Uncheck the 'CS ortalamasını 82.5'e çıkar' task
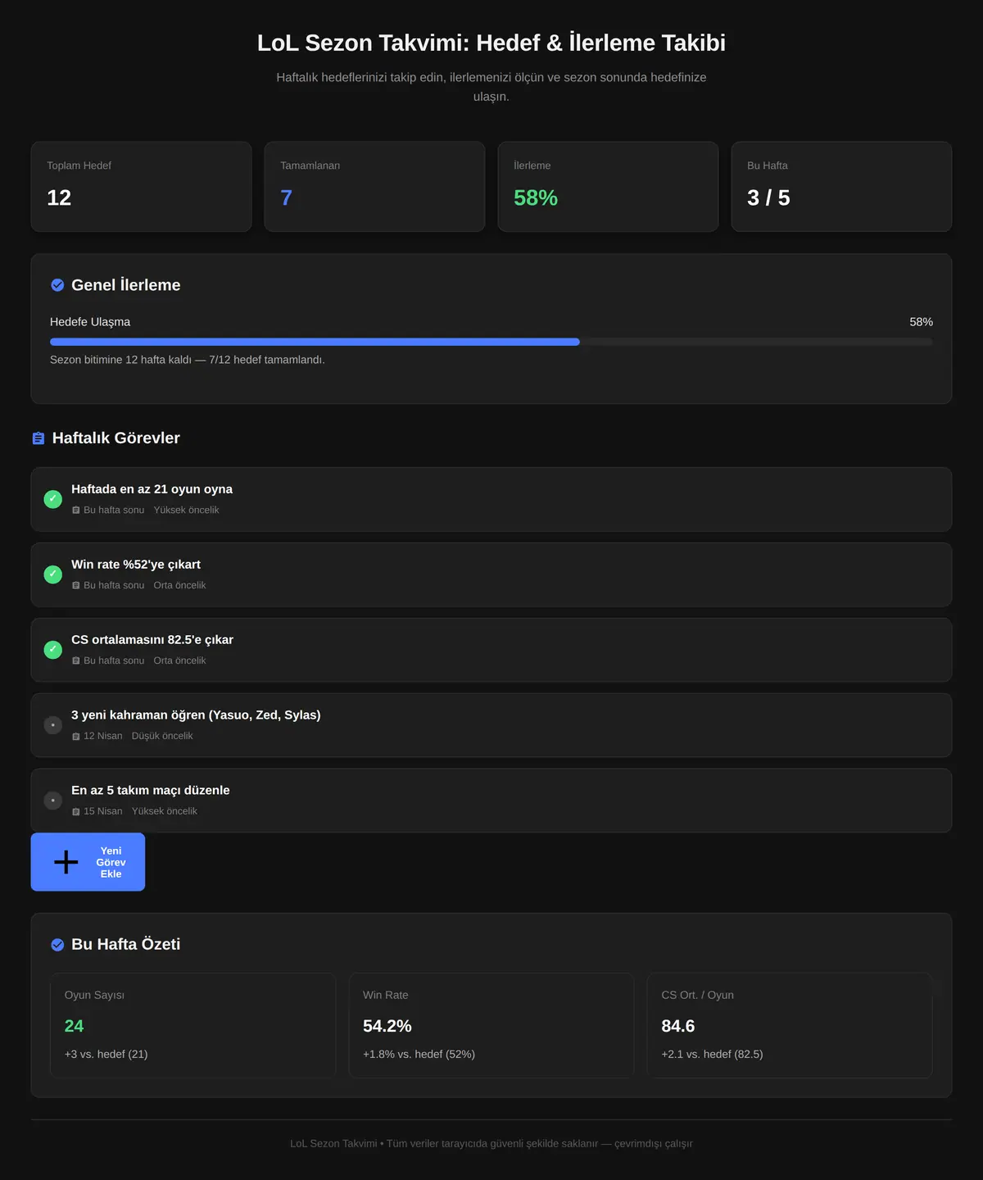Image resolution: width=983 pixels, height=1180 pixels. pyautogui.click(x=53, y=650)
